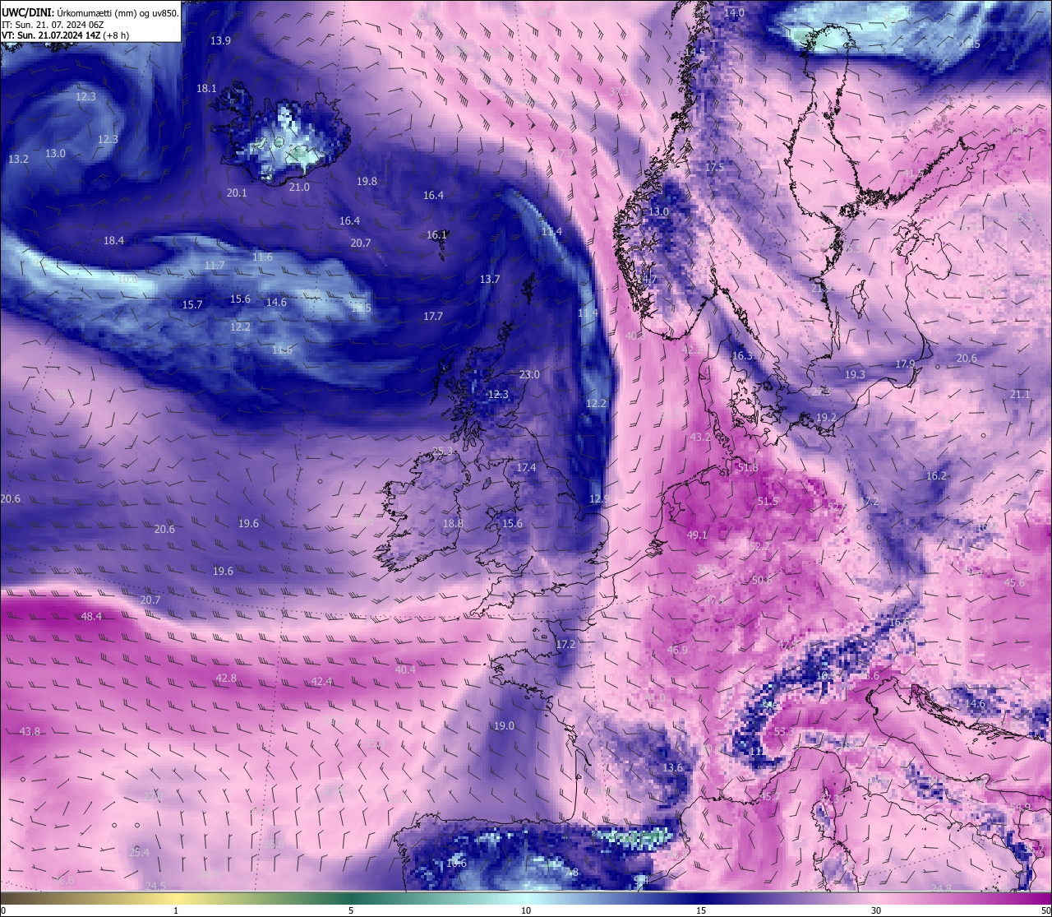Click the 14.0 value label
1052x917 pixels.
coord(734,13)
